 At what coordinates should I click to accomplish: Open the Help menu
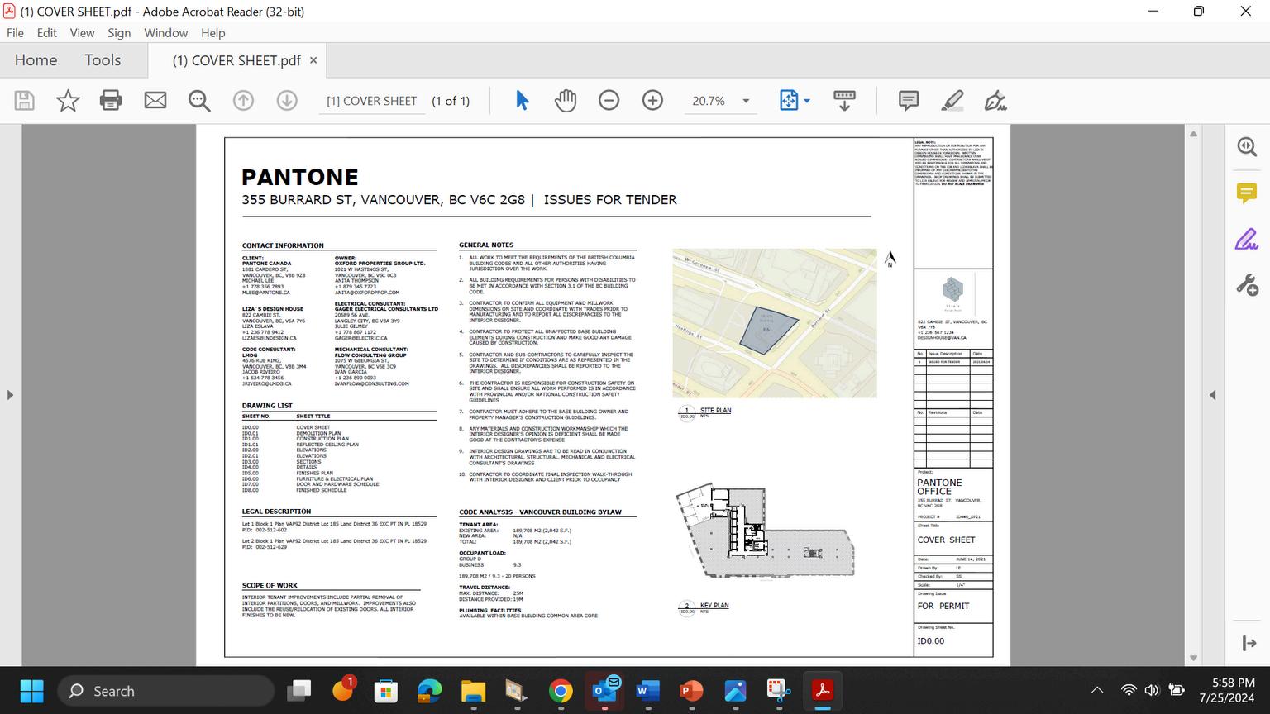coord(212,33)
